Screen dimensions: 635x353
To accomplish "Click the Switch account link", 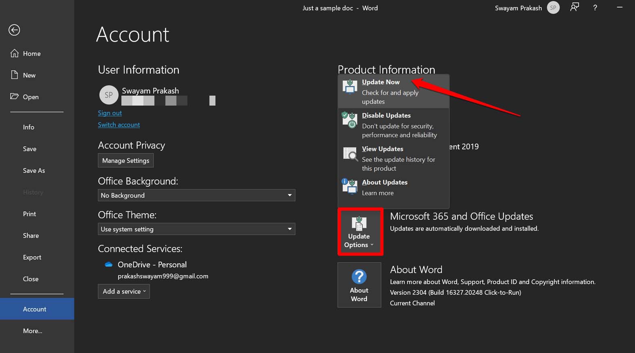I will [x=119, y=125].
